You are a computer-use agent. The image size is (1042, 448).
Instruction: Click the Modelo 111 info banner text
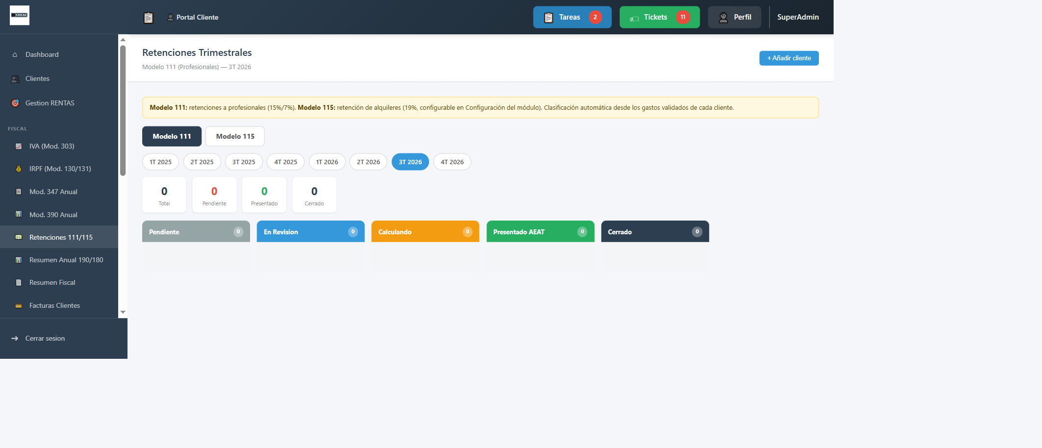[441, 107]
